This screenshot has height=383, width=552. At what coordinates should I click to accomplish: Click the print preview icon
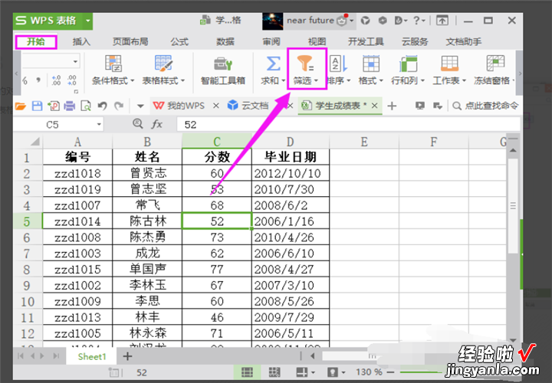[86, 106]
